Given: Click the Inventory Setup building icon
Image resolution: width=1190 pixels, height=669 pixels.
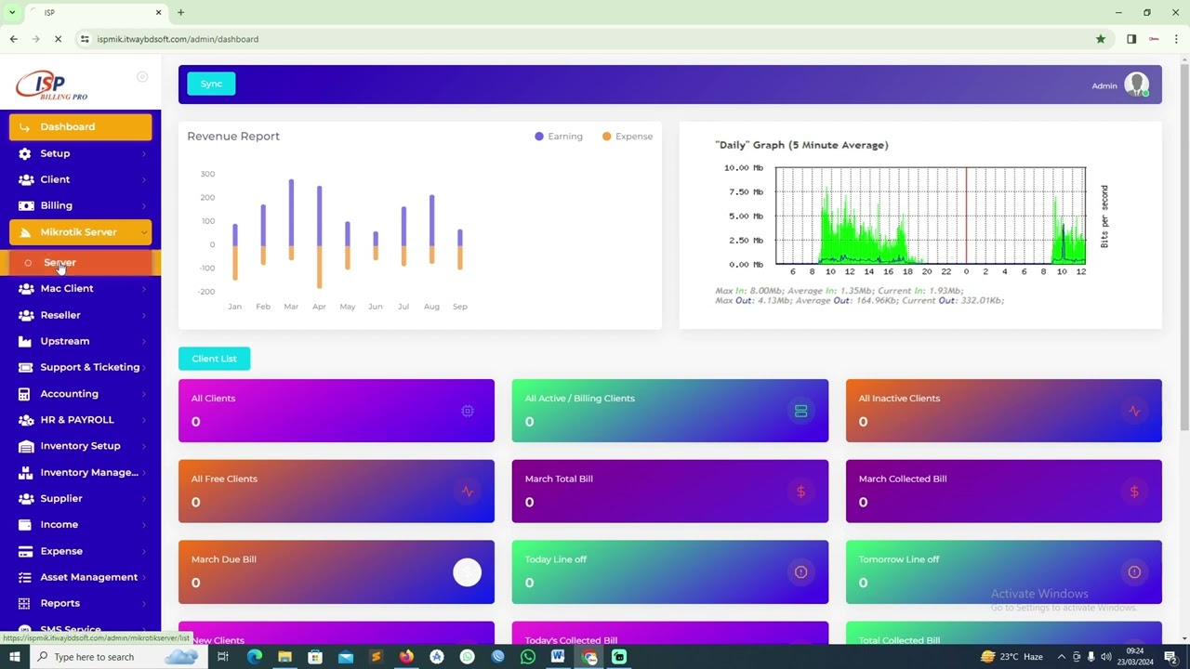Looking at the screenshot, I should [25, 446].
